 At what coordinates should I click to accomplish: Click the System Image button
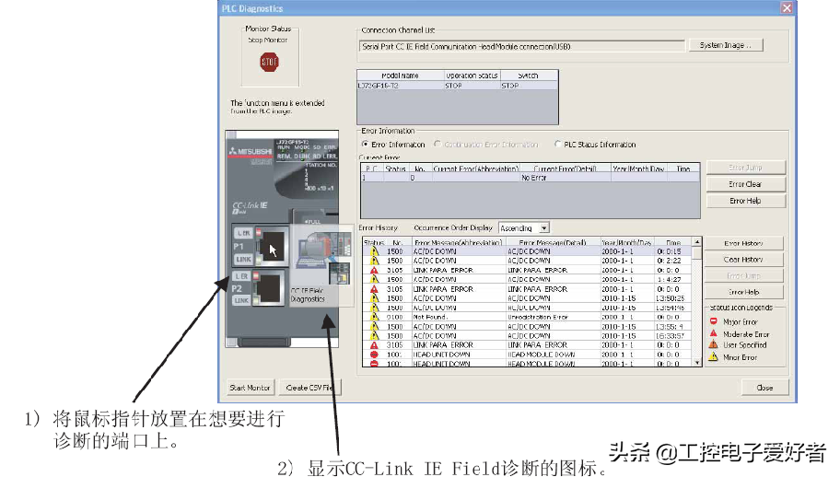pyautogui.click(x=725, y=45)
